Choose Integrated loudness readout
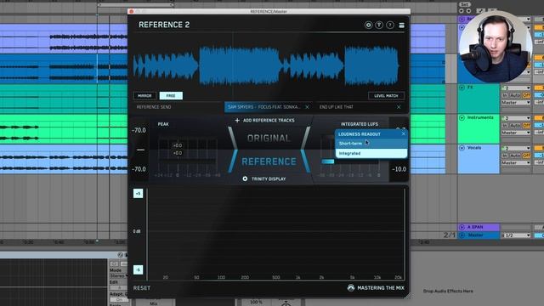This screenshot has width=544, height=306. (x=371, y=153)
